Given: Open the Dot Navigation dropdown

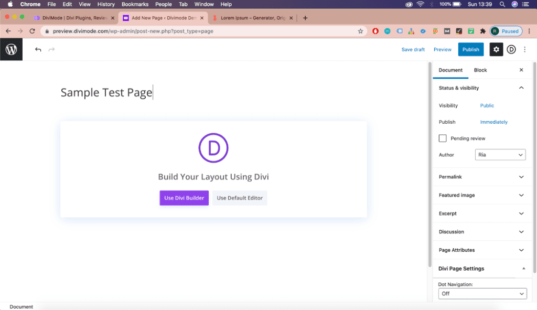Looking at the screenshot, I should point(482,294).
